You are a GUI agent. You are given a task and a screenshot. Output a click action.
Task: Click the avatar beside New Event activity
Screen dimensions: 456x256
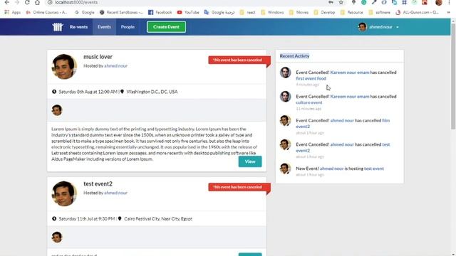coord(285,169)
